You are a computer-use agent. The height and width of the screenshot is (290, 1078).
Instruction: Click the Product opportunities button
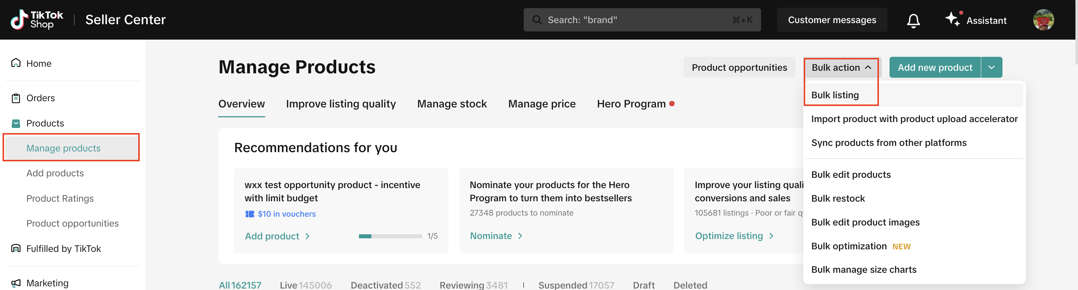click(x=738, y=67)
